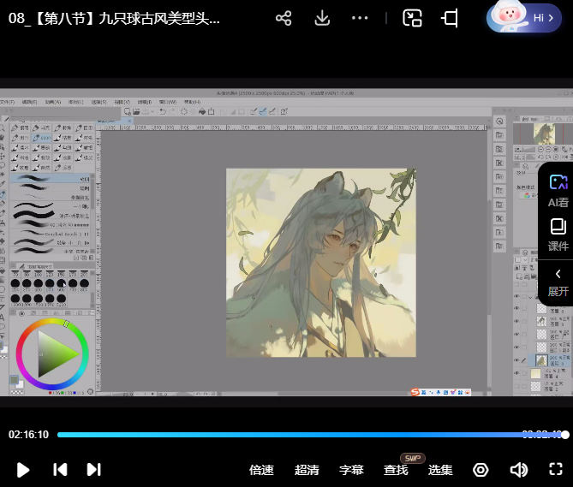The height and width of the screenshot is (487, 573).
Task: Open the 课件 courseware panel
Action: (x=558, y=235)
